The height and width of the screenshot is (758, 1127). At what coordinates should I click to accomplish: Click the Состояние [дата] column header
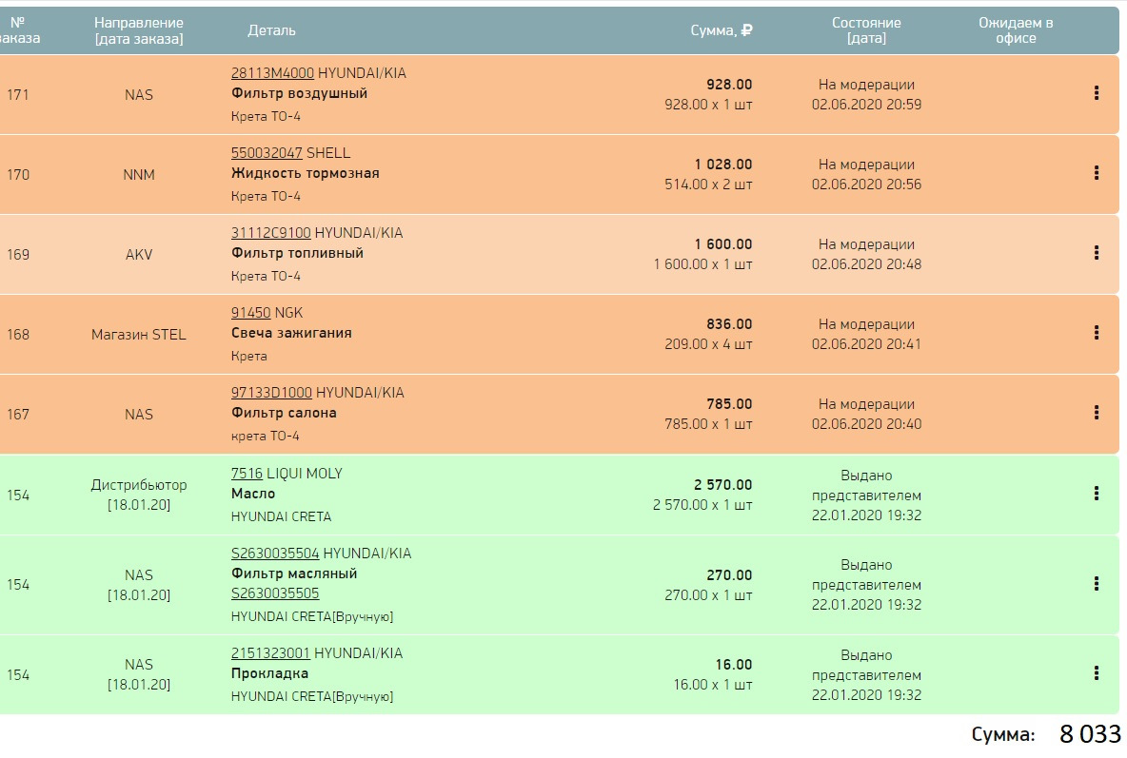tap(866, 30)
